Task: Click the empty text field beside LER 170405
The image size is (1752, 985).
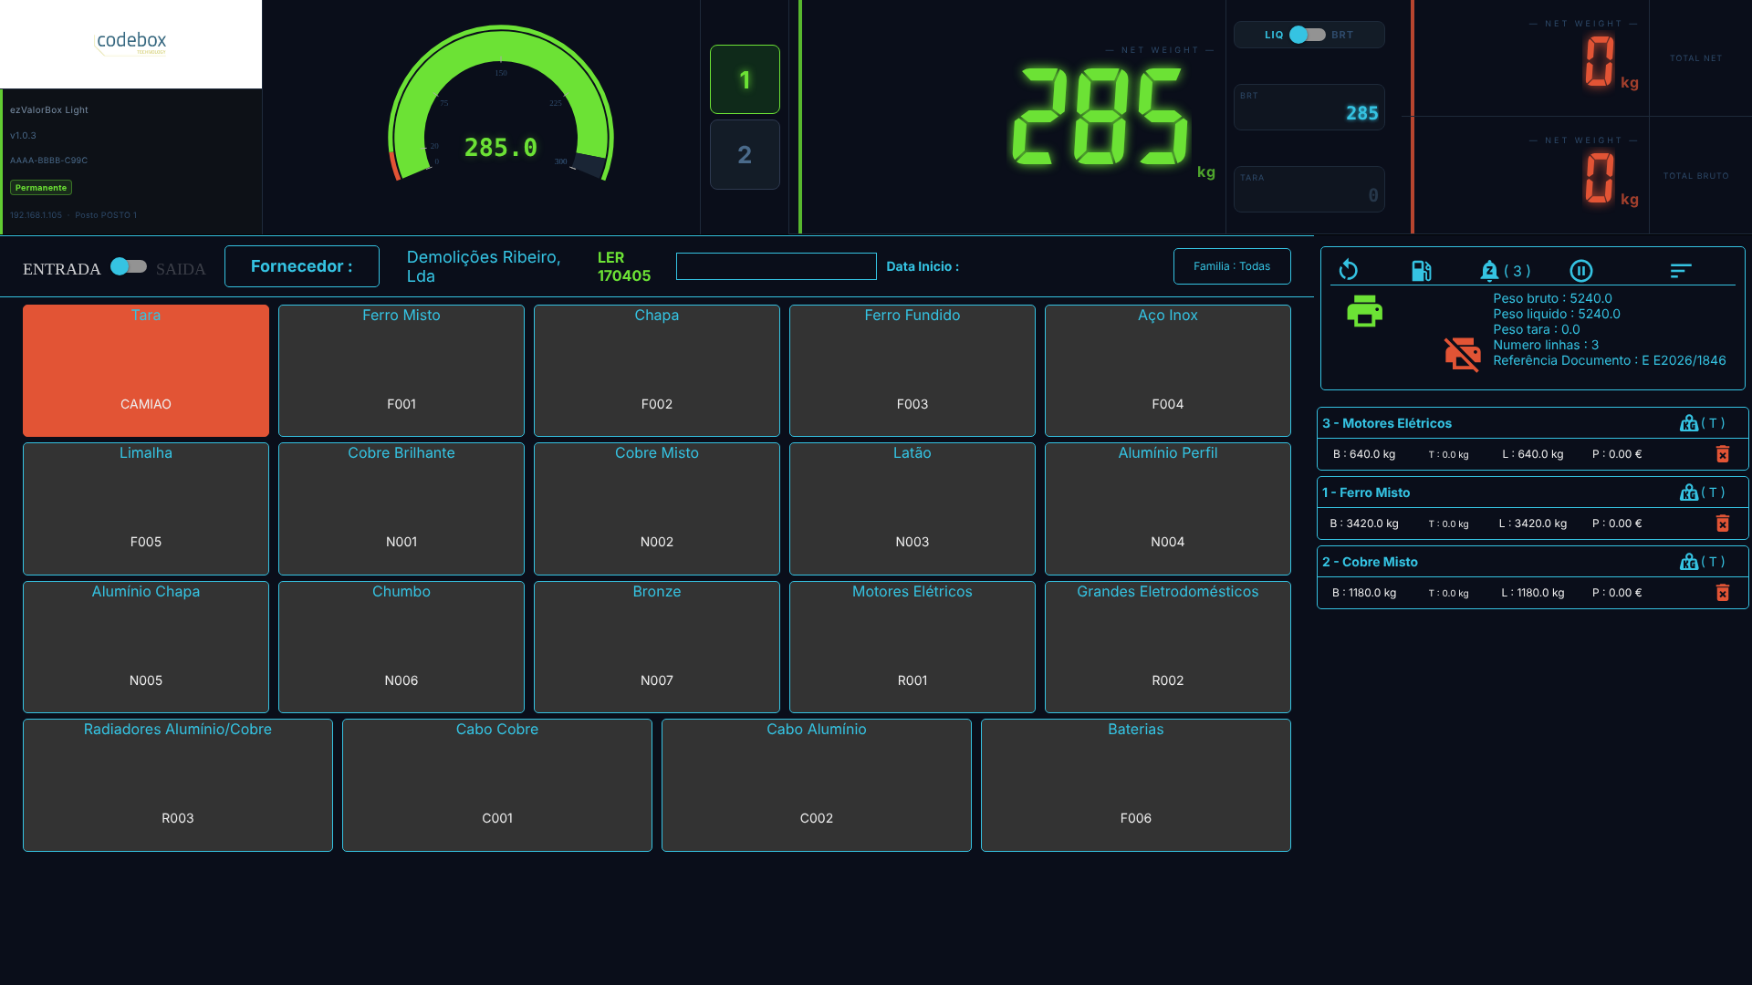Action: pyautogui.click(x=777, y=266)
